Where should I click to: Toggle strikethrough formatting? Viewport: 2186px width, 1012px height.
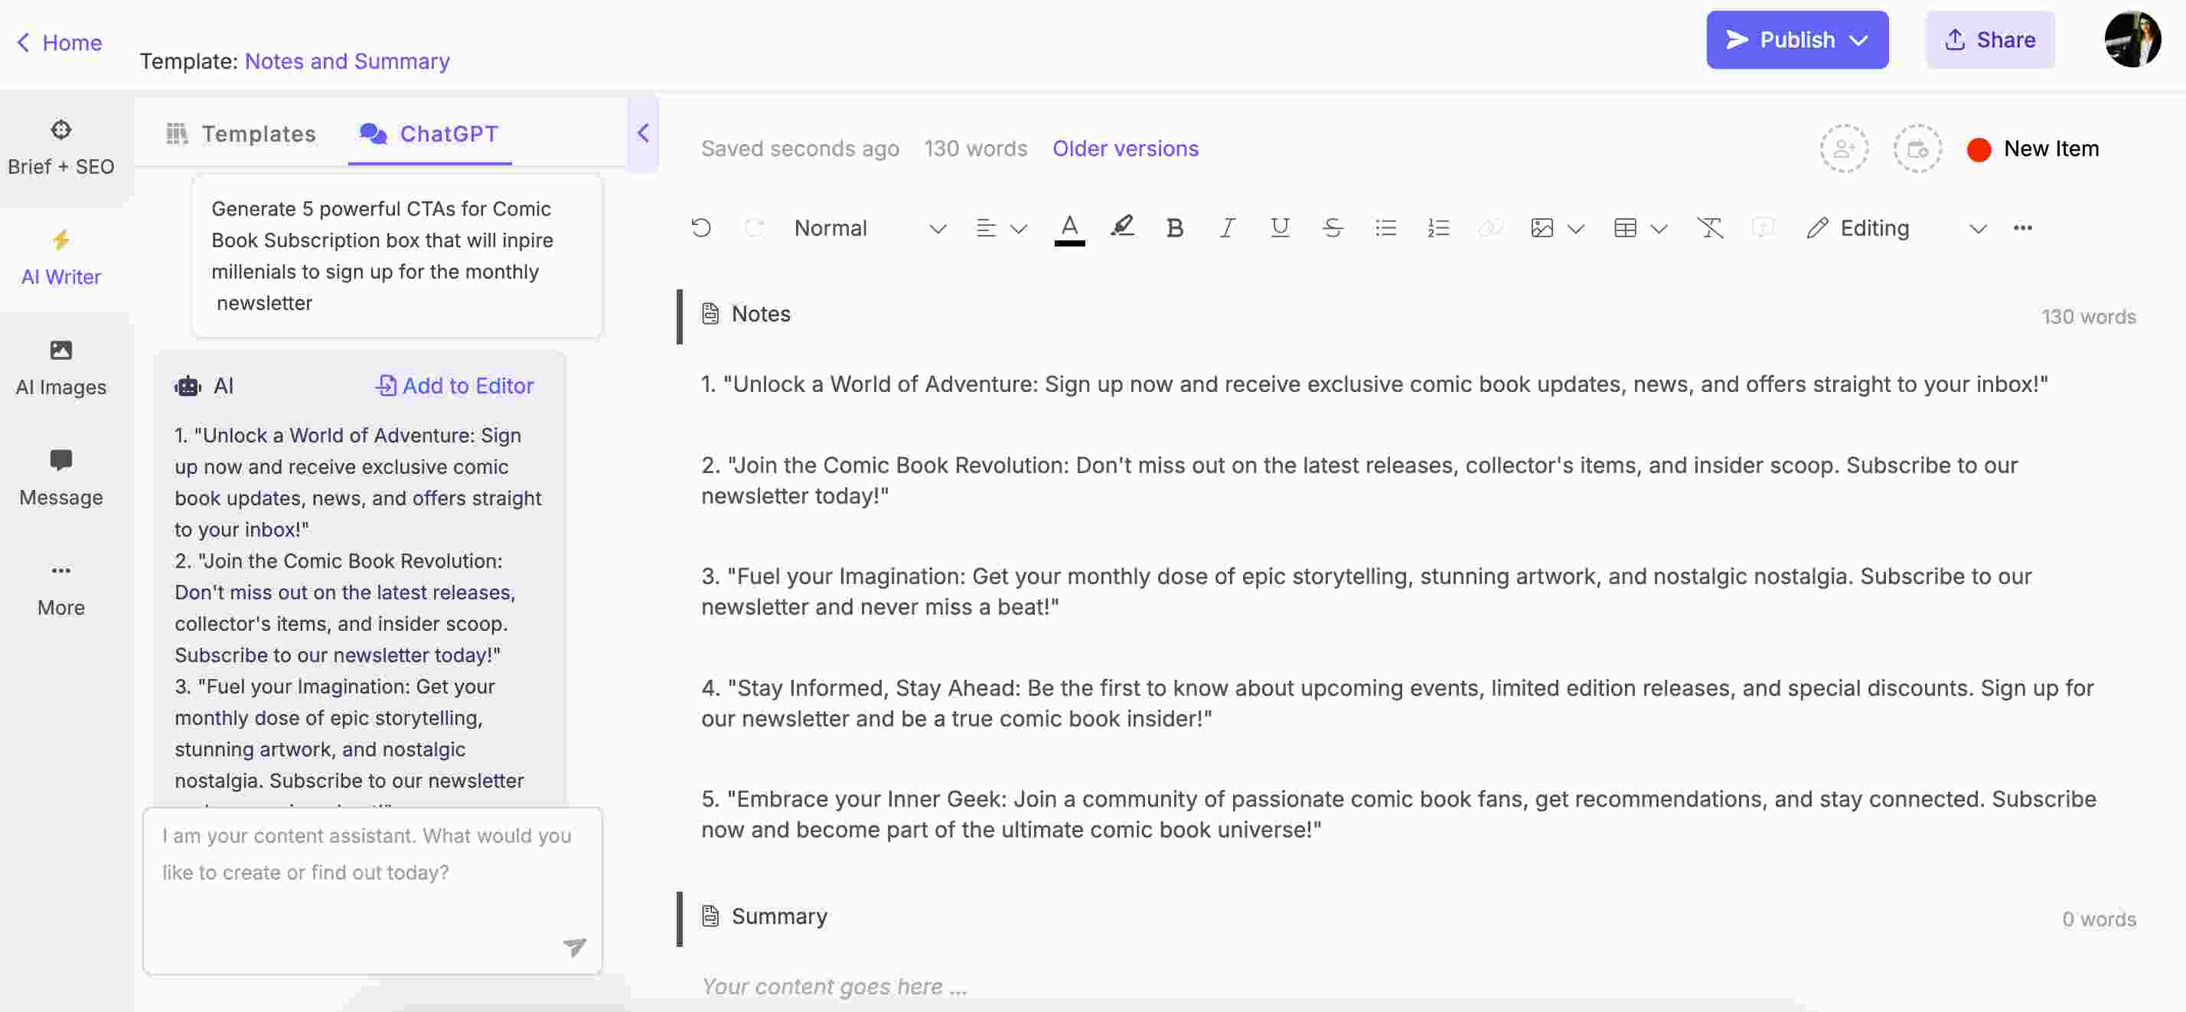[1333, 227]
